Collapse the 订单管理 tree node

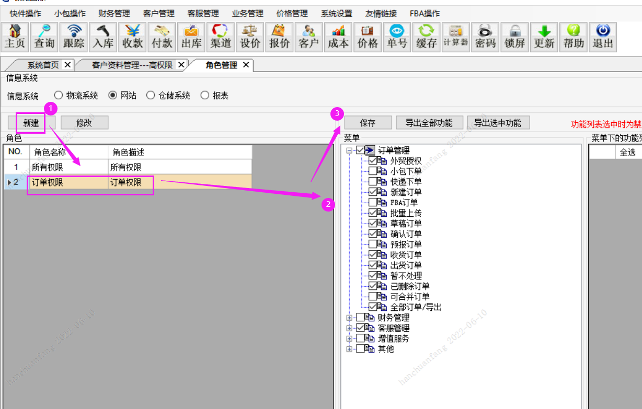pos(349,150)
